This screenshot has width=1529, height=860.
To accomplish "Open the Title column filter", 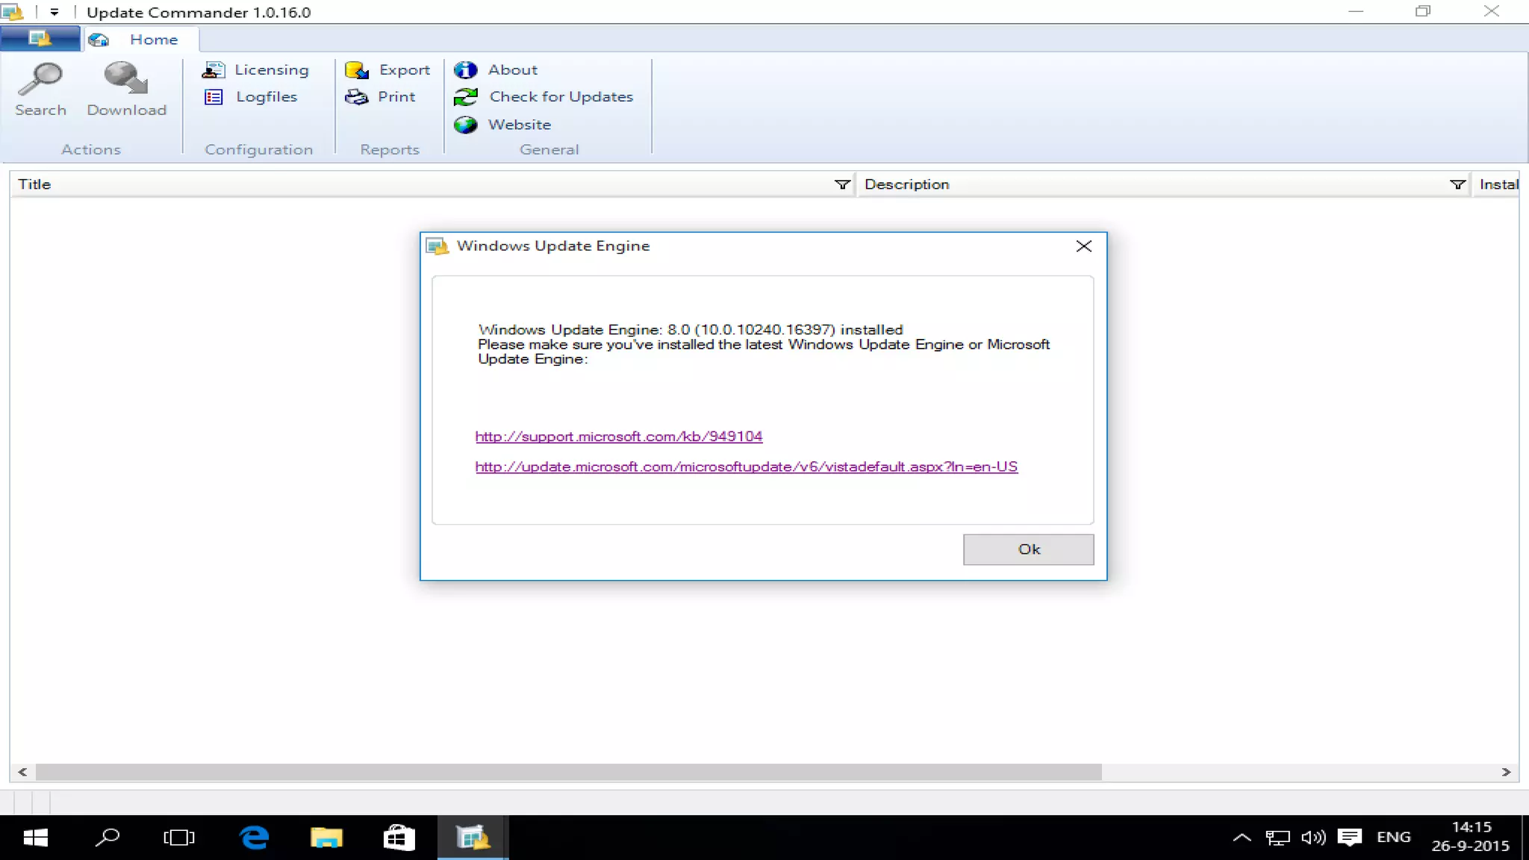I will (x=842, y=184).
